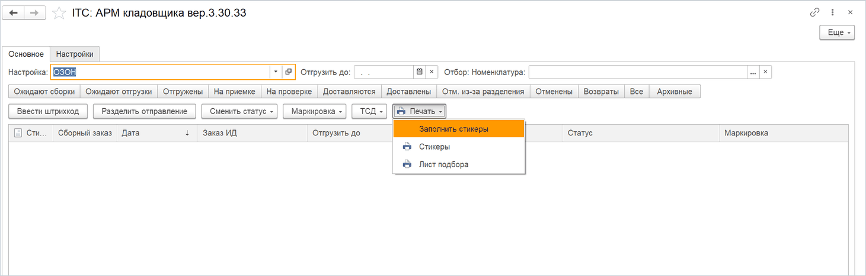This screenshot has width=866, height=276.
Task: Click the Сти... column header
Action: coord(31,133)
